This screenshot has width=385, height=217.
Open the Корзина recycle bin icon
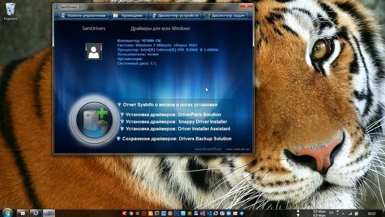(x=10, y=11)
